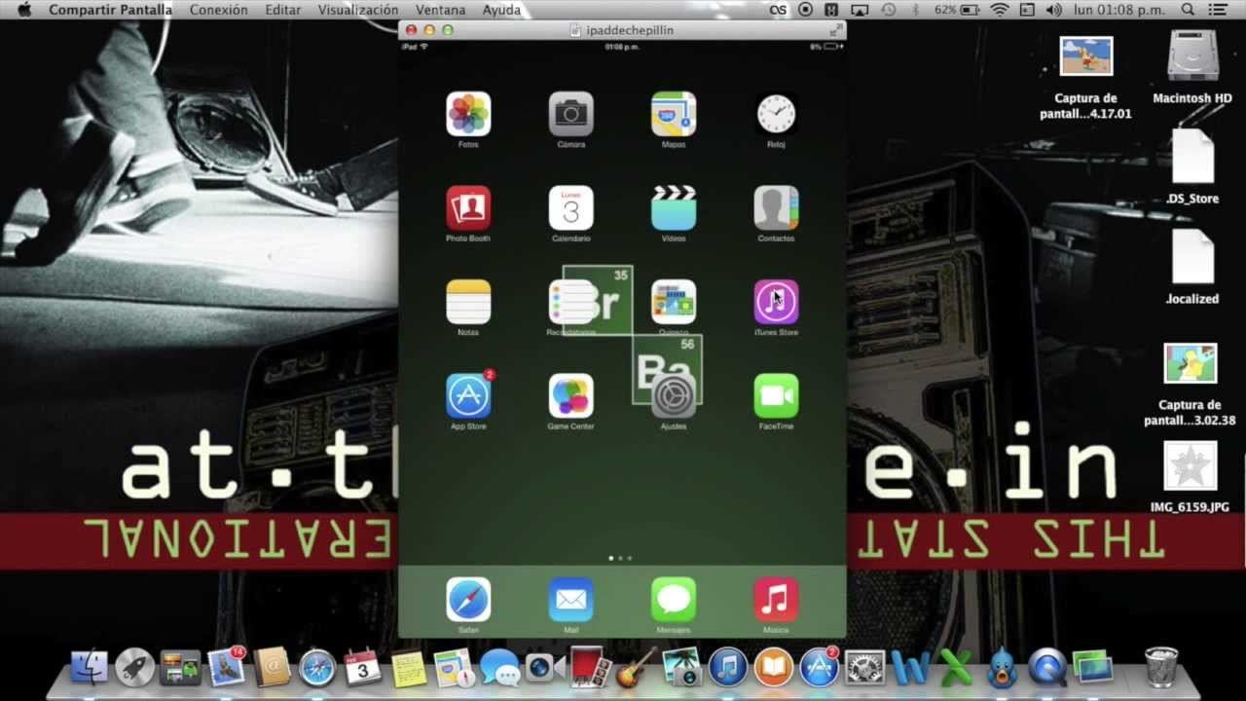This screenshot has height=701, width=1246.
Task: Open the volume control in menu bar
Action: click(x=1054, y=10)
